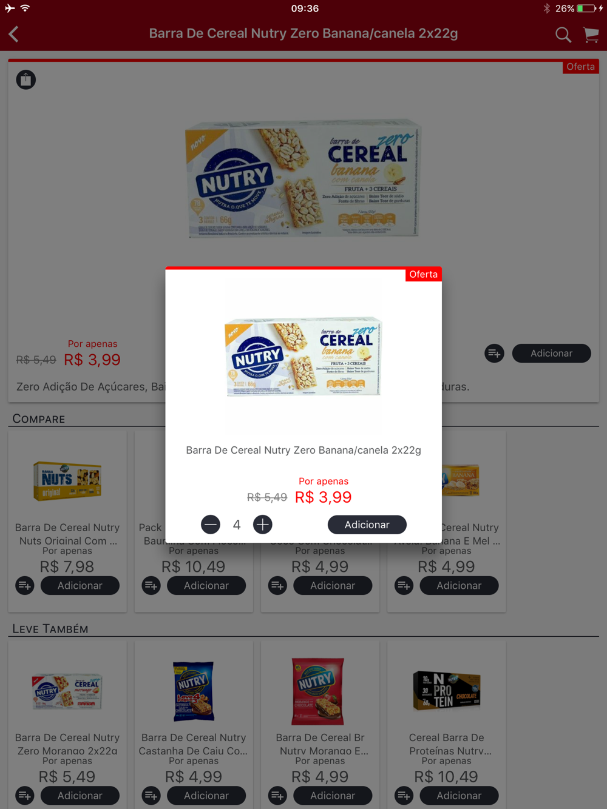Click Adicionar in the quantity popup

pos(367,525)
